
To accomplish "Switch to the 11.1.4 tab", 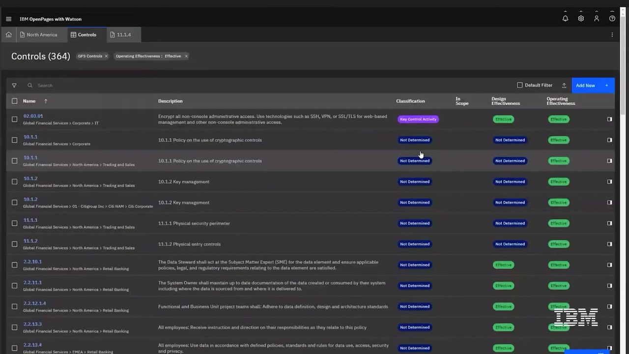I will (120, 35).
